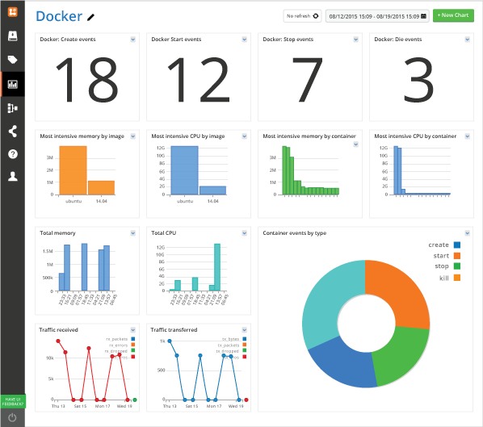Screen dimensions: 483x427
Task: Open Traffic transferred panel dropdown
Action: (x=244, y=330)
